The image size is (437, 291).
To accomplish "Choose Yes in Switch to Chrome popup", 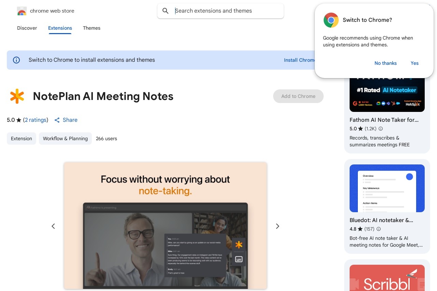I will 414,63.
